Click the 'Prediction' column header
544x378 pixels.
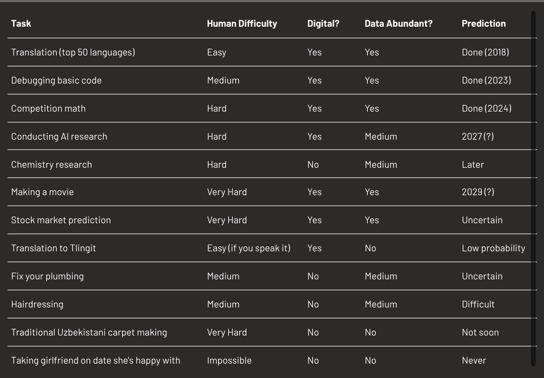[483, 24]
